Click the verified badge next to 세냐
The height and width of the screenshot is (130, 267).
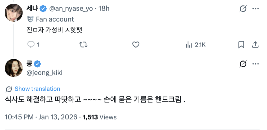click(x=43, y=9)
